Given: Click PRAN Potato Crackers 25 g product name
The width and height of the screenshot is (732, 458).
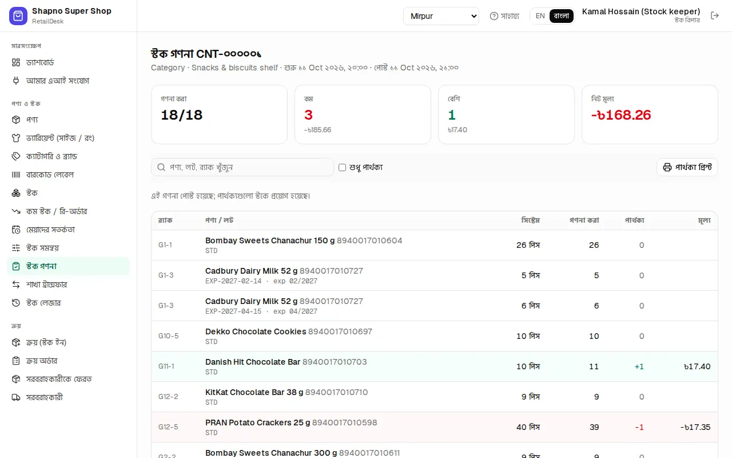Looking at the screenshot, I should click(x=258, y=423).
